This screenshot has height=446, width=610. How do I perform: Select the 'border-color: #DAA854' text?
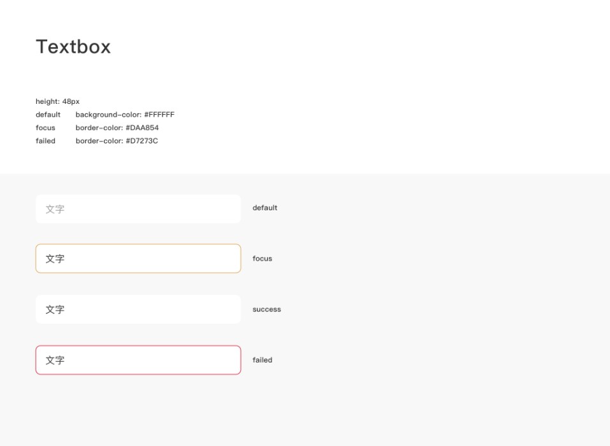point(117,128)
